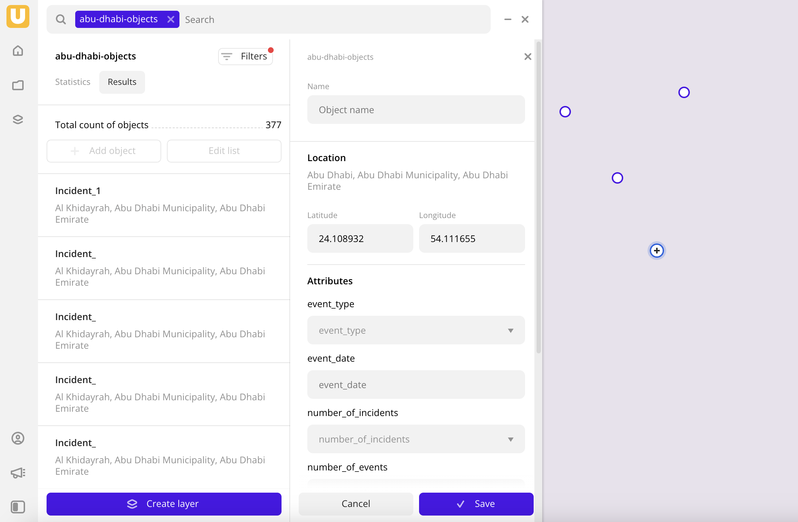The image size is (798, 522).
Task: Open the Filters button
Action: [x=246, y=56]
